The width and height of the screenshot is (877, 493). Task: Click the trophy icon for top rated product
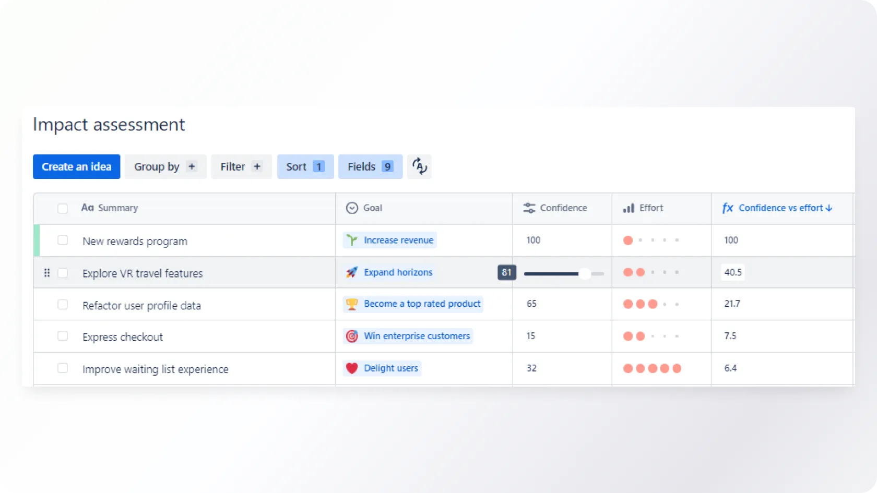[x=352, y=304]
